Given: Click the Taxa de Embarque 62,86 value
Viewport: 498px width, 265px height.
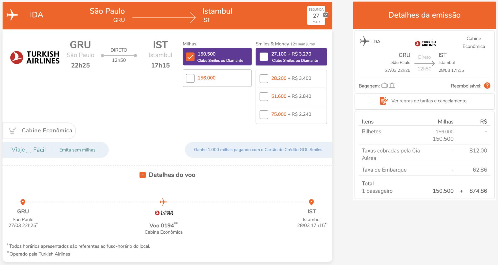Looking at the screenshot, I should click(480, 170).
